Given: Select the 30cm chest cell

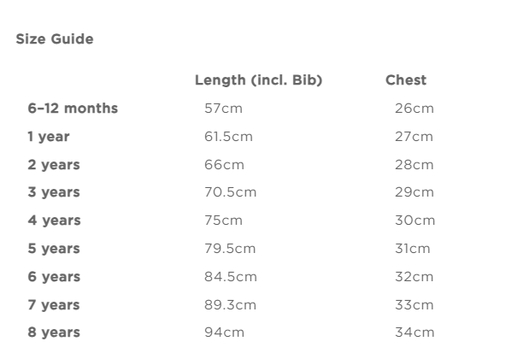Looking at the screenshot, I should tap(414, 221).
